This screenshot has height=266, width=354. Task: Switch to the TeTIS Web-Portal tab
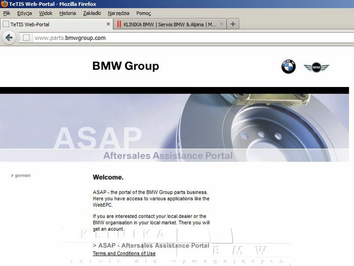click(57, 24)
